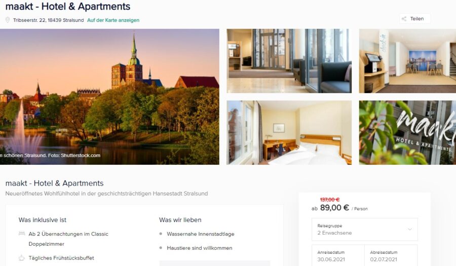
Task: View the hotel lobby entrance photo
Action: pos(289,61)
